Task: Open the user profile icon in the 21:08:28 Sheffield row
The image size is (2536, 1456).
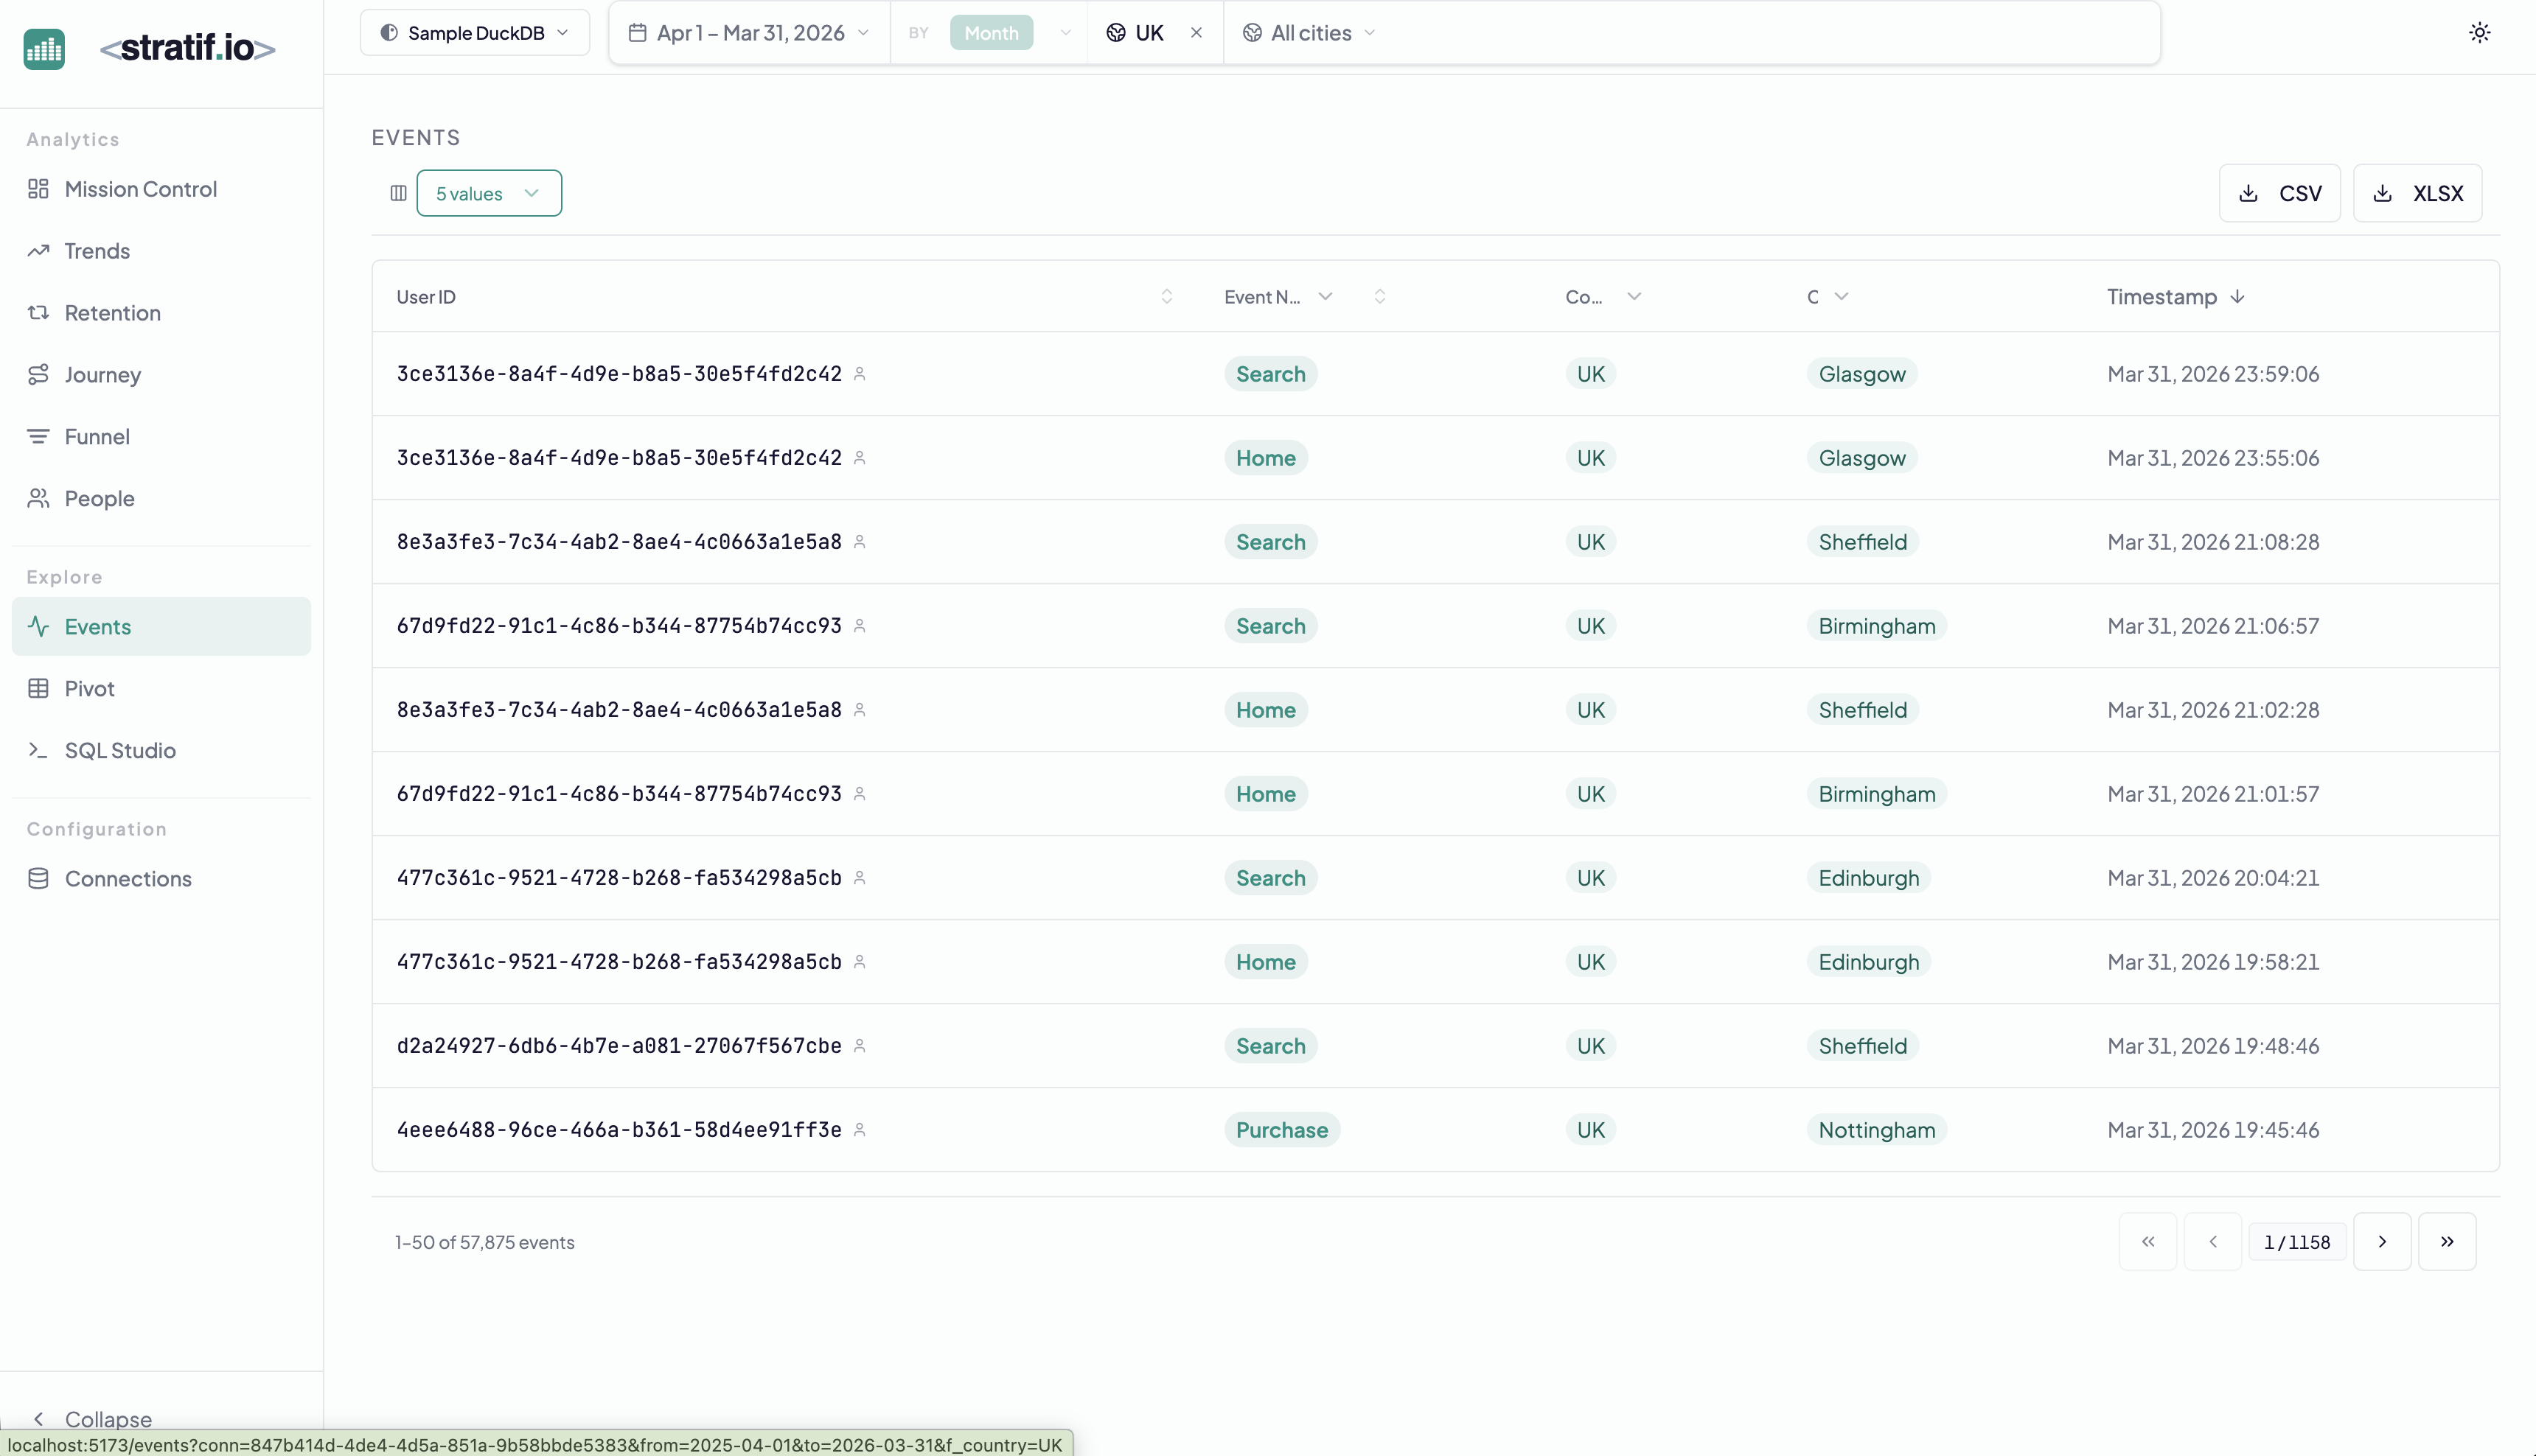Action: [x=860, y=542]
